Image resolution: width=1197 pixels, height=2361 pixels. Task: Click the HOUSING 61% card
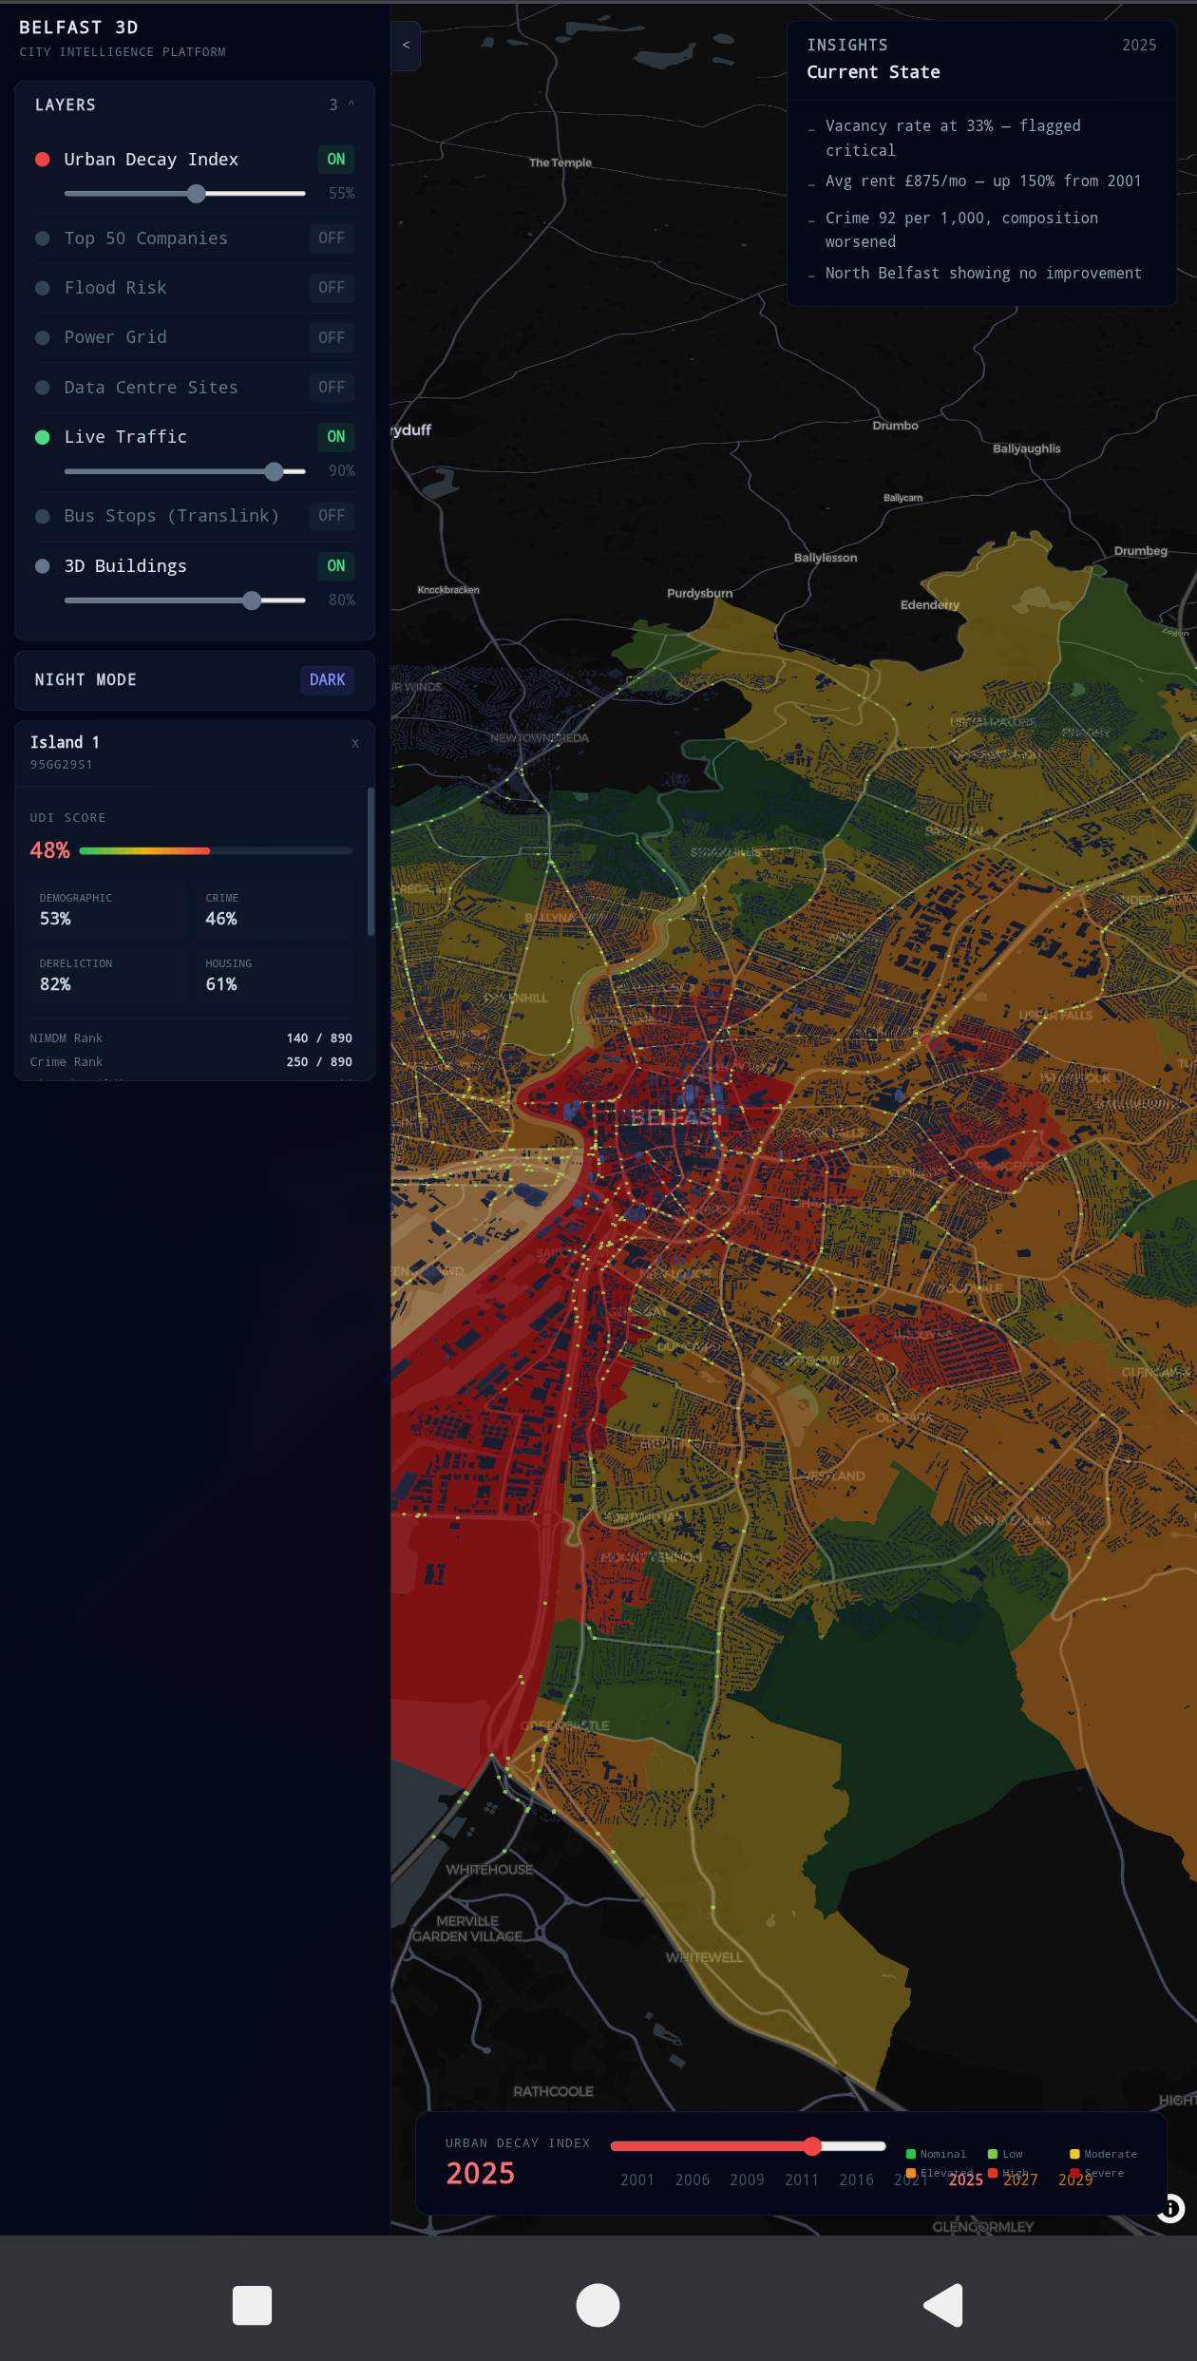pos(275,976)
